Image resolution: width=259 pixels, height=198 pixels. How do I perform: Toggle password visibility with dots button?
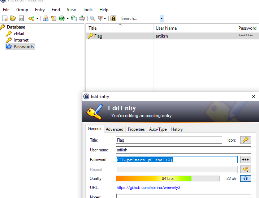pos(246,159)
